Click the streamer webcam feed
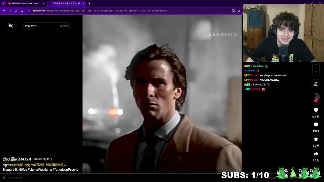Viewport: 324px width, 182px height. pos(283,33)
